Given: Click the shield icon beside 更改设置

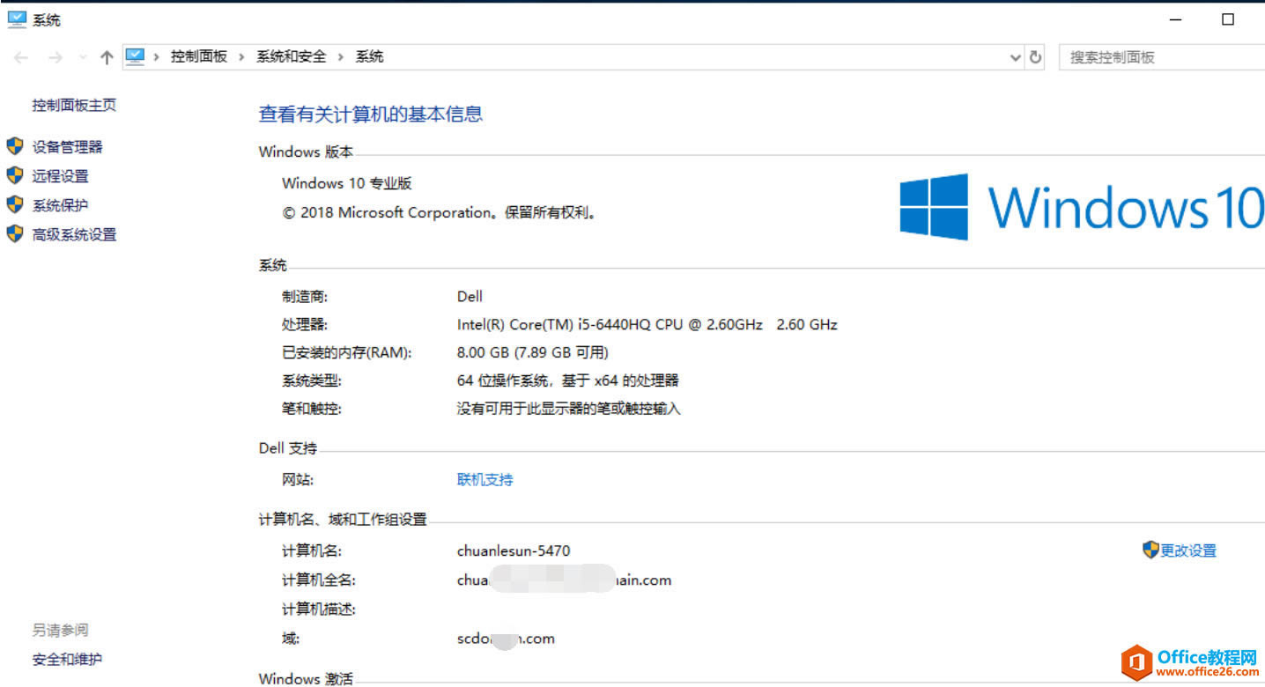Looking at the screenshot, I should click(x=1150, y=550).
